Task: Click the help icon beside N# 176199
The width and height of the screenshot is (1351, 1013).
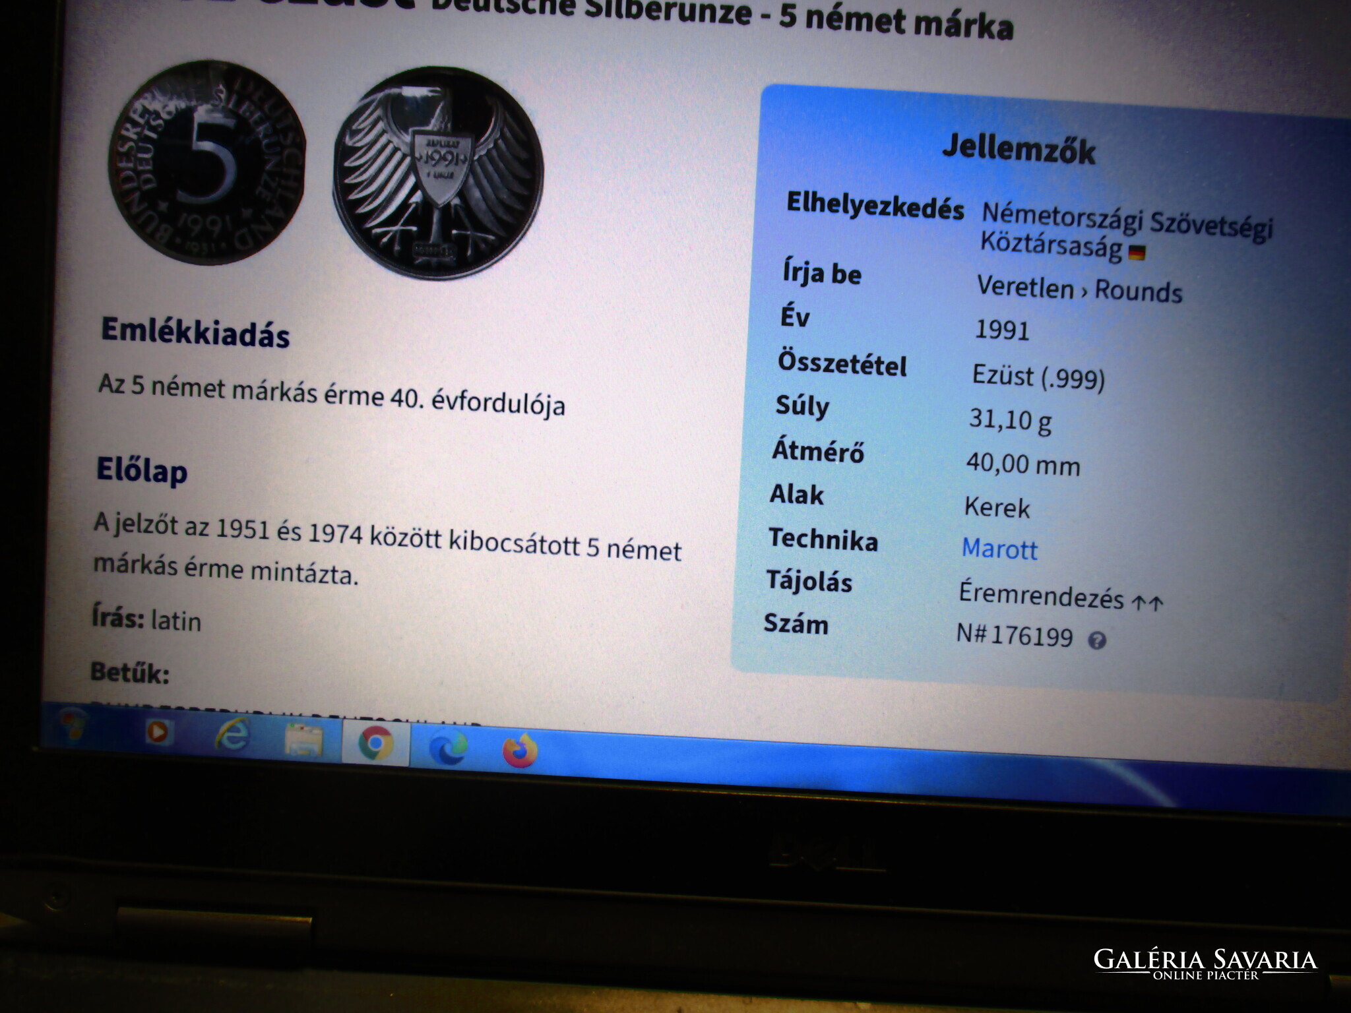Action: click(1096, 640)
